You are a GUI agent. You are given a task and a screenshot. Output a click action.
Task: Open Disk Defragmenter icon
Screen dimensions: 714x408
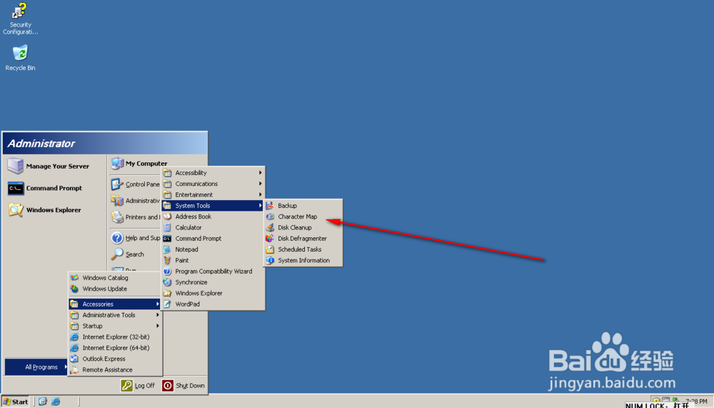tap(270, 239)
